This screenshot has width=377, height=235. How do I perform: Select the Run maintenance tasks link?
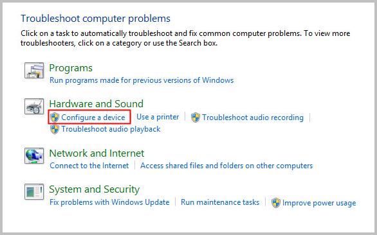pyautogui.click(x=220, y=202)
